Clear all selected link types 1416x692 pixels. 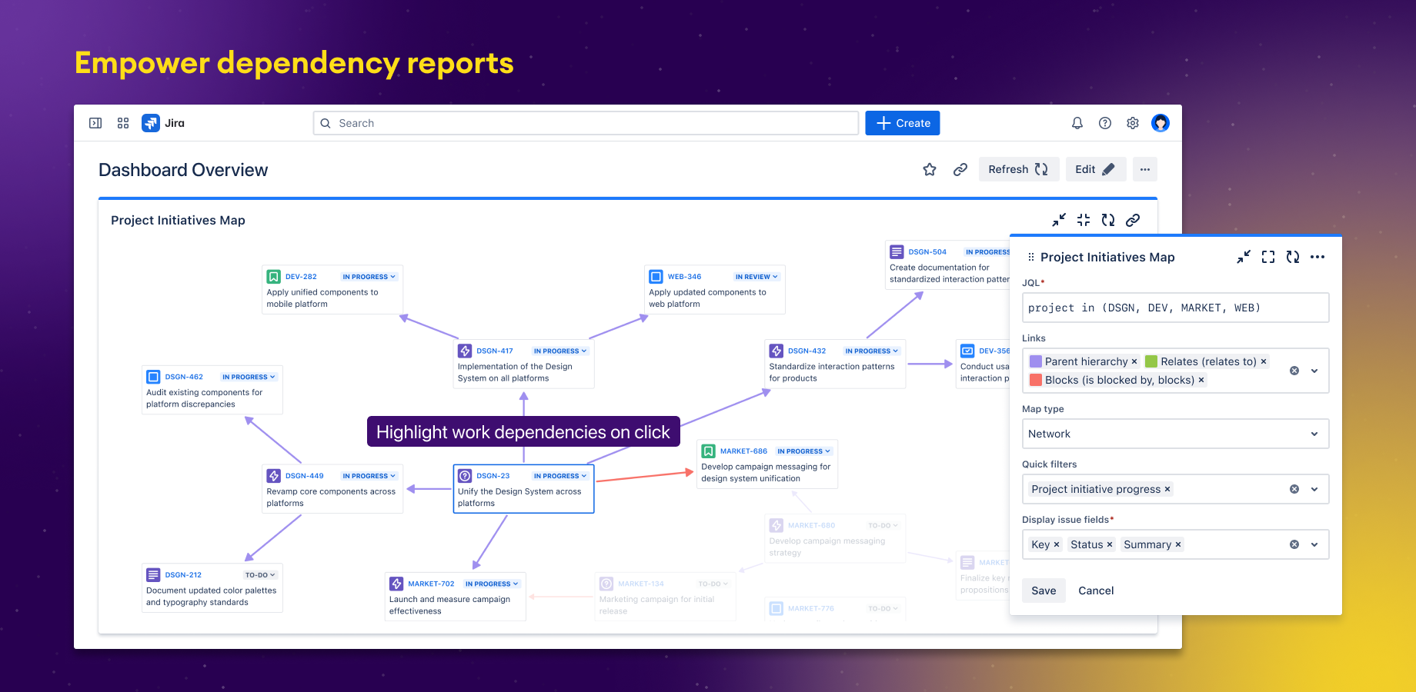tap(1294, 370)
